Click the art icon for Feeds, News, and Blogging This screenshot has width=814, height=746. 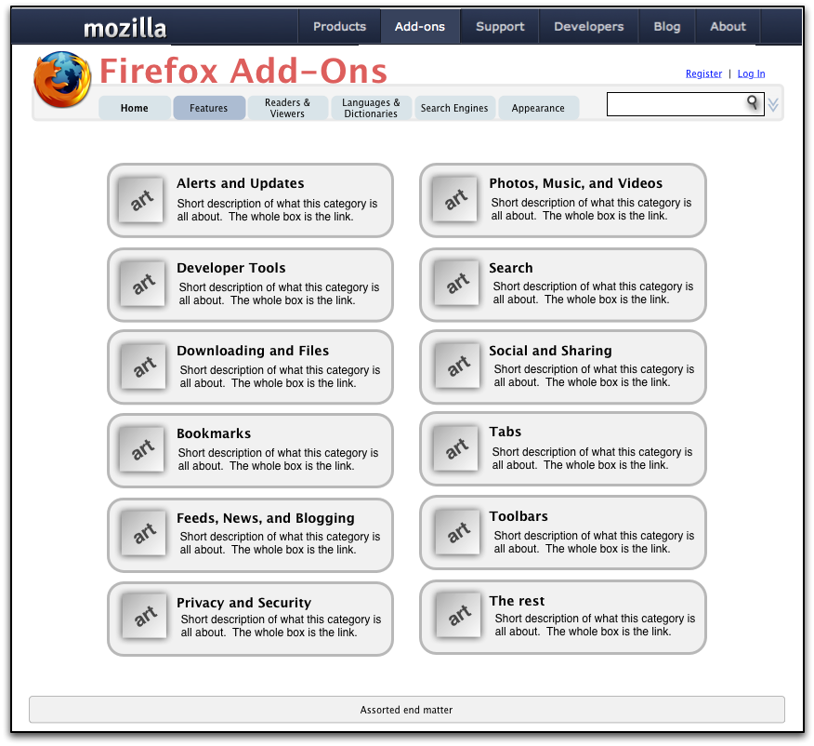coord(143,533)
